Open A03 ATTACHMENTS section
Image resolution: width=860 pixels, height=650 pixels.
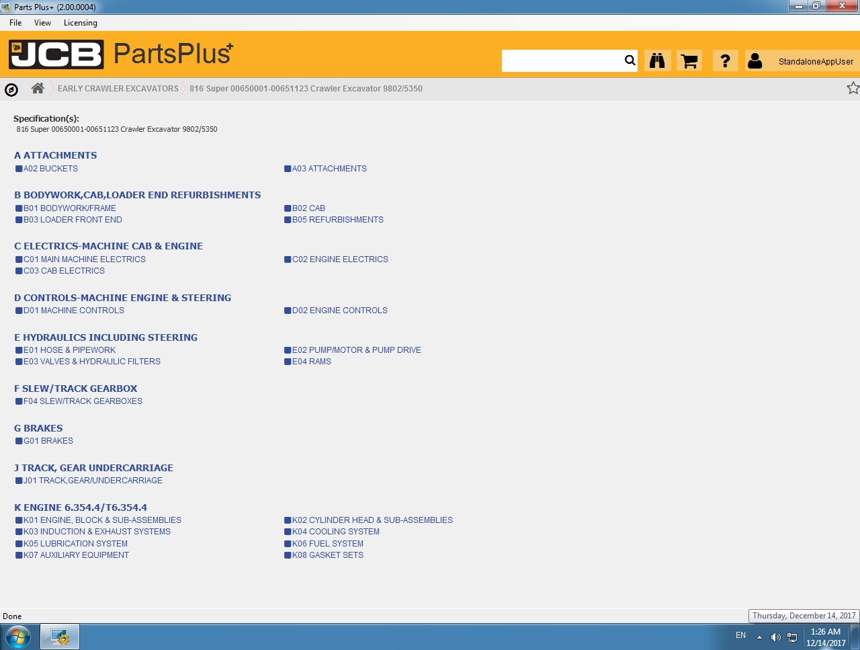pyautogui.click(x=329, y=169)
